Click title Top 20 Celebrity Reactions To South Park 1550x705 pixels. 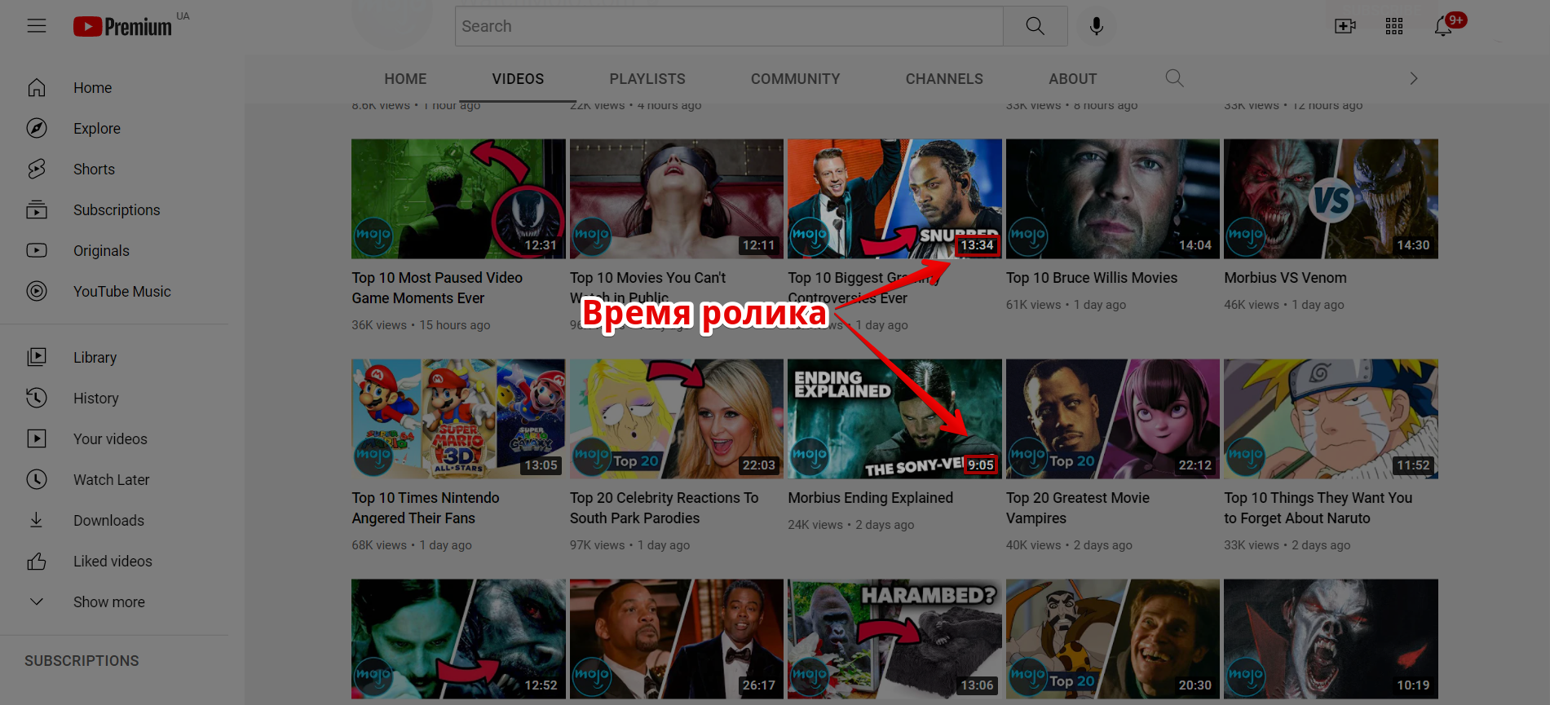click(664, 508)
